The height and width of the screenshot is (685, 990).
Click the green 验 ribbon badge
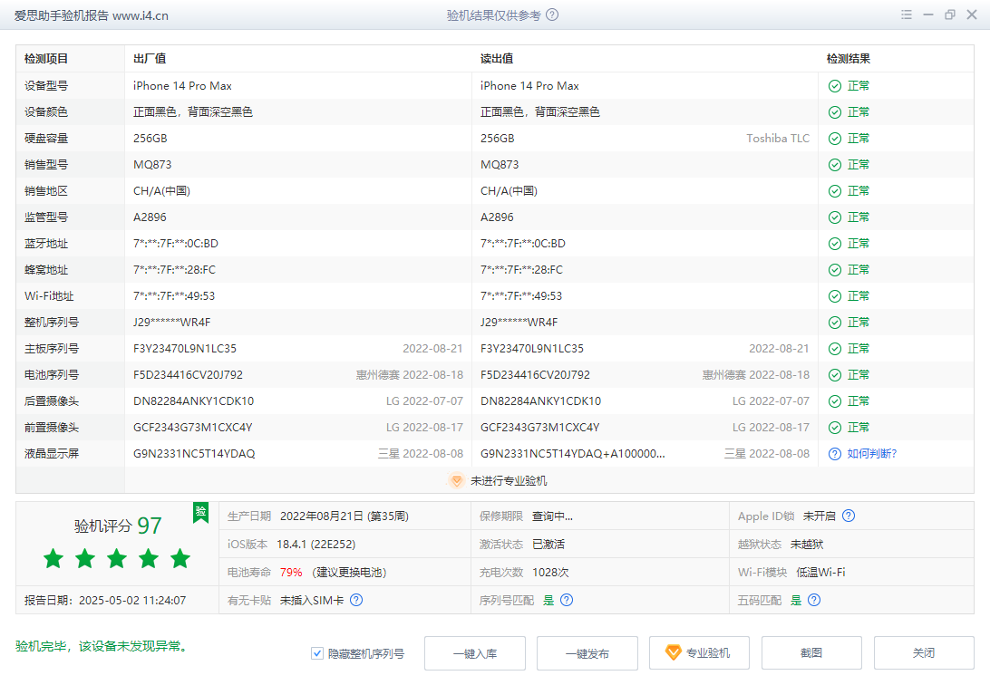point(200,513)
